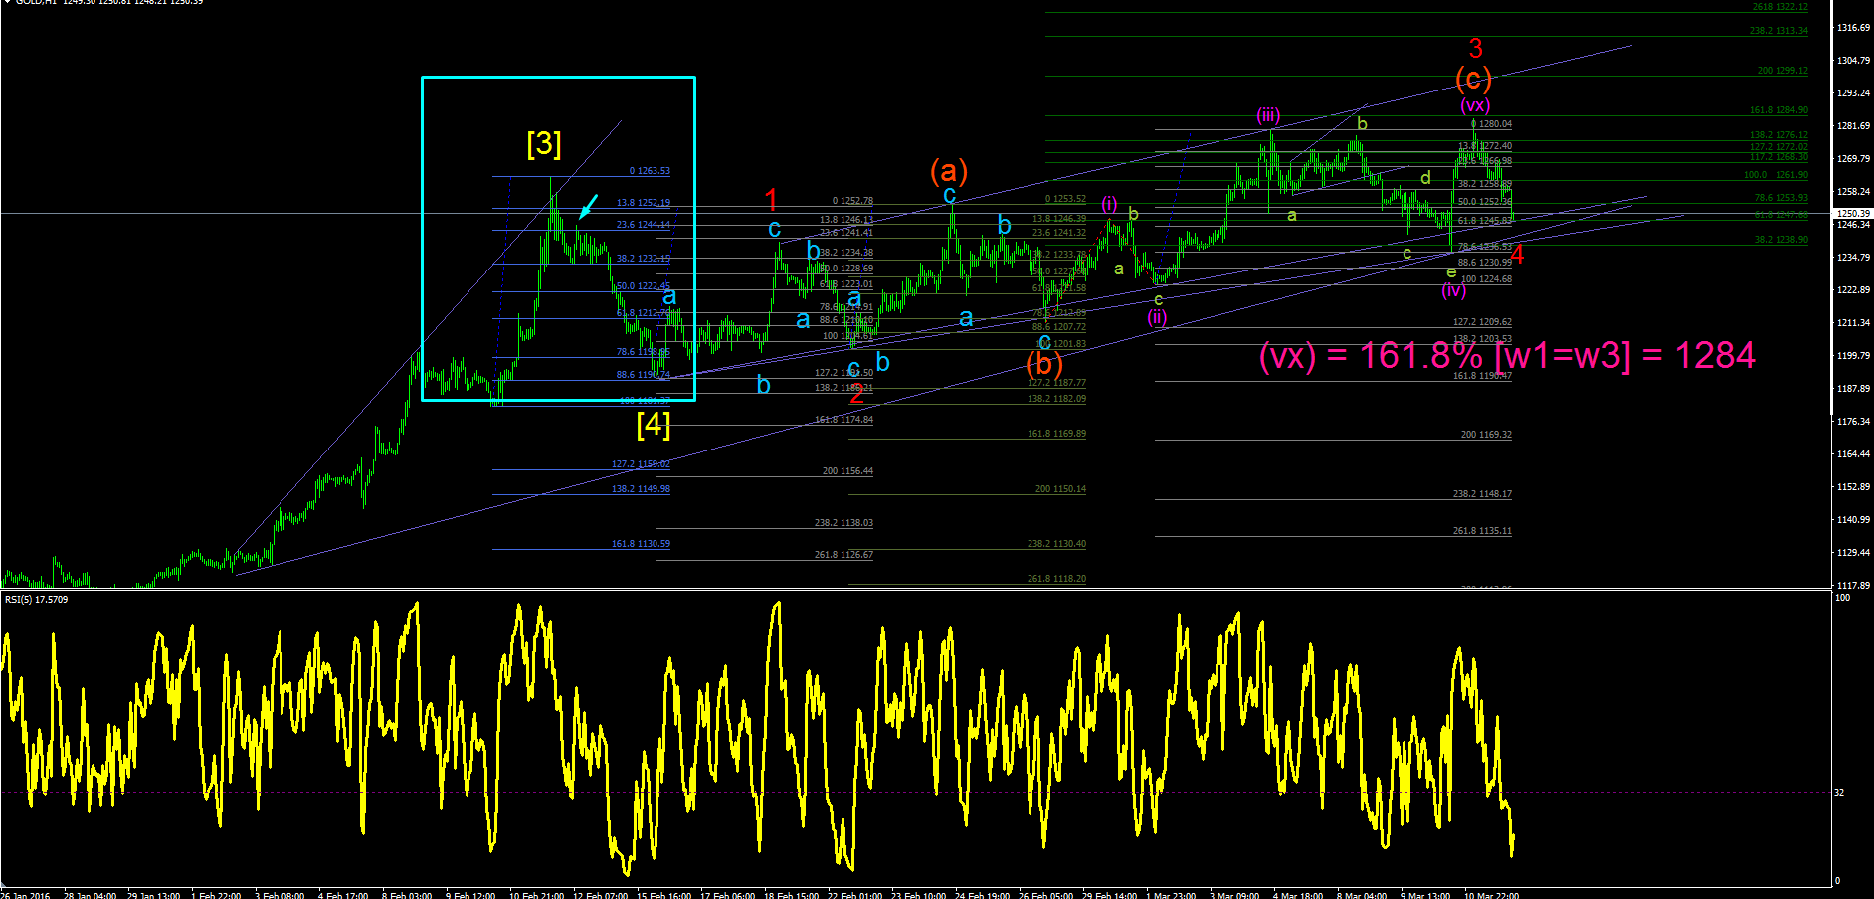The width and height of the screenshot is (1874, 899).
Task: Click the 1176.34 price axis label
Action: 1853,422
